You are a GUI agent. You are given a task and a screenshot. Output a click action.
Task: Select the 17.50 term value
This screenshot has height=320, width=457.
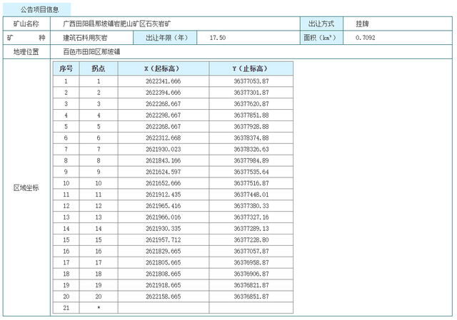(218, 37)
